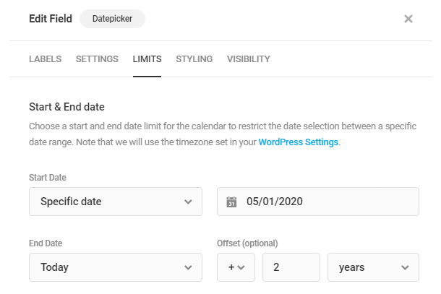Viewport: 441px width, 294px height.
Task: Click the 'Edit Field' title
Action: pos(51,19)
